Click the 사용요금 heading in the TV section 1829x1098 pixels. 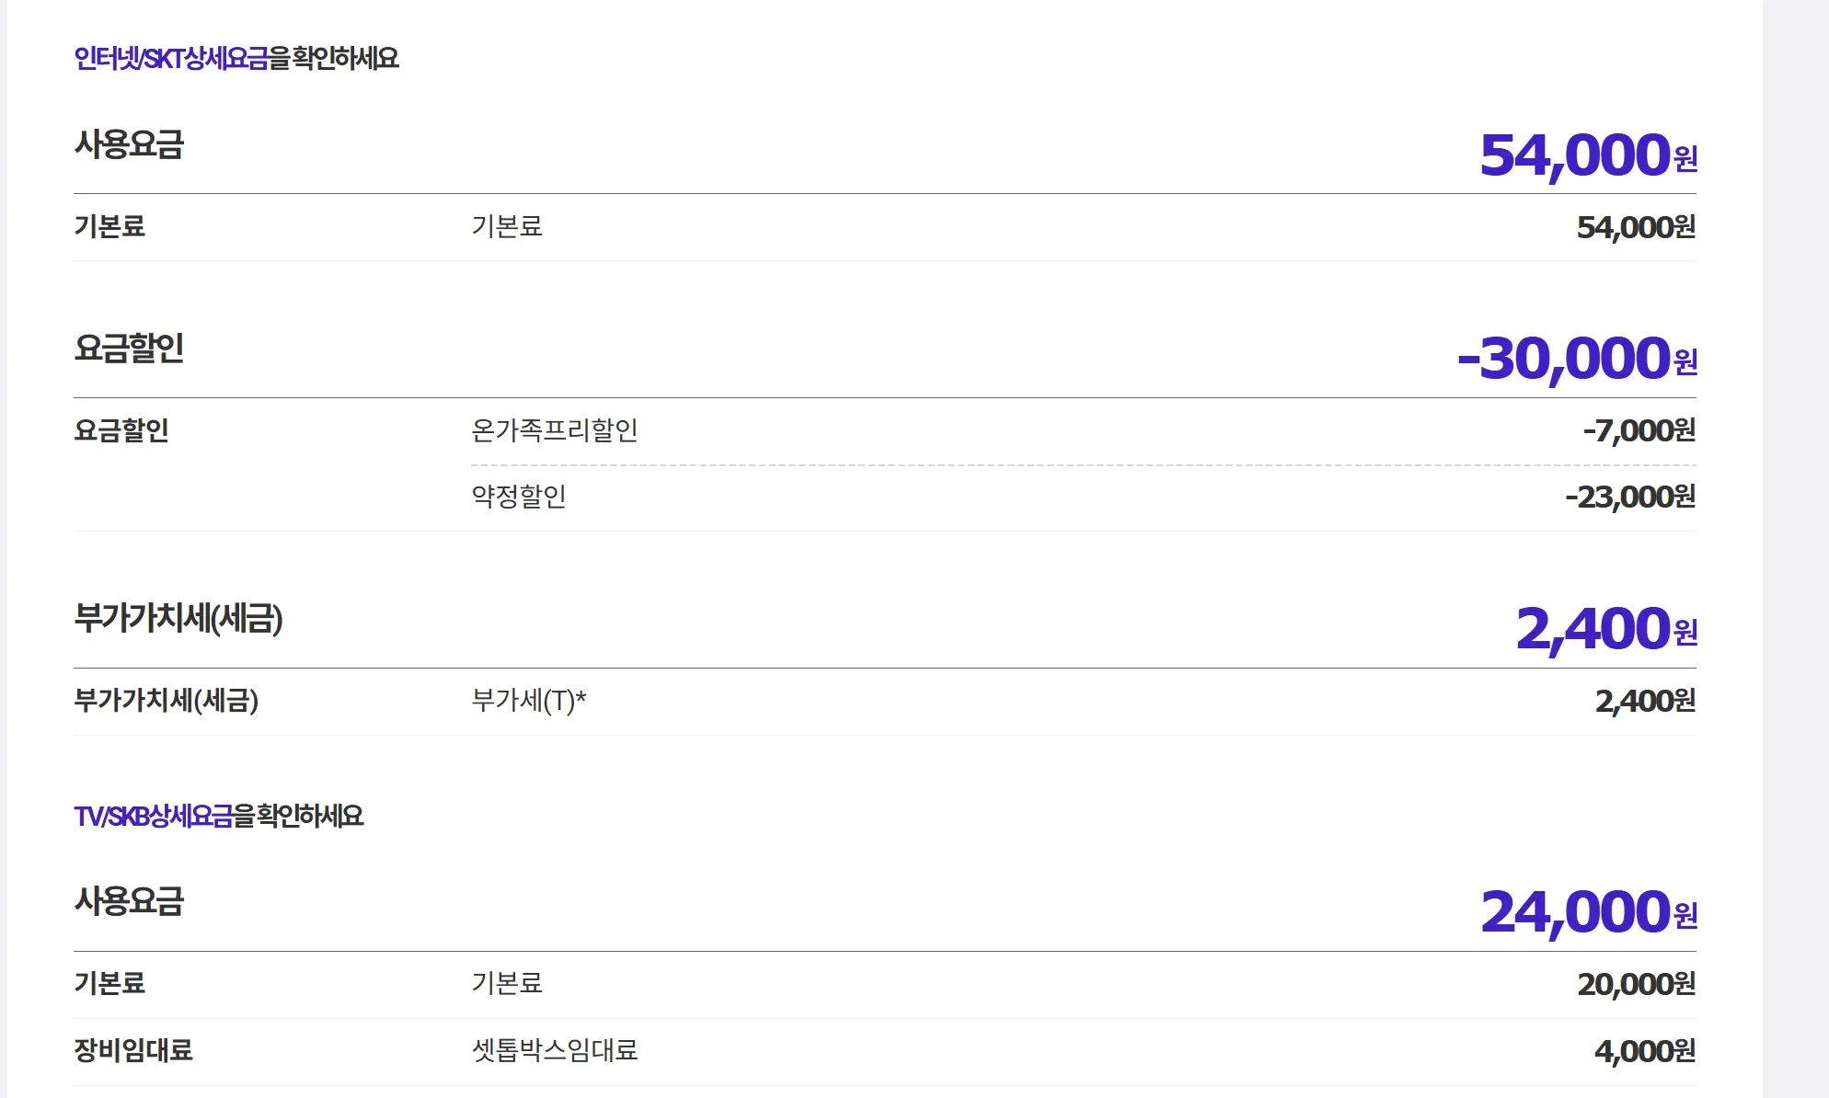[x=129, y=901]
